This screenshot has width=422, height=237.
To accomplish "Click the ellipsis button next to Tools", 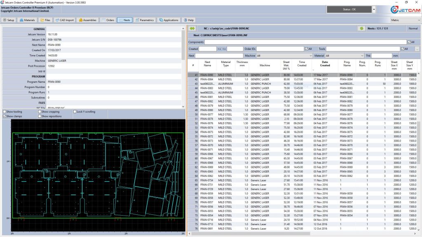I will click(x=417, y=49).
